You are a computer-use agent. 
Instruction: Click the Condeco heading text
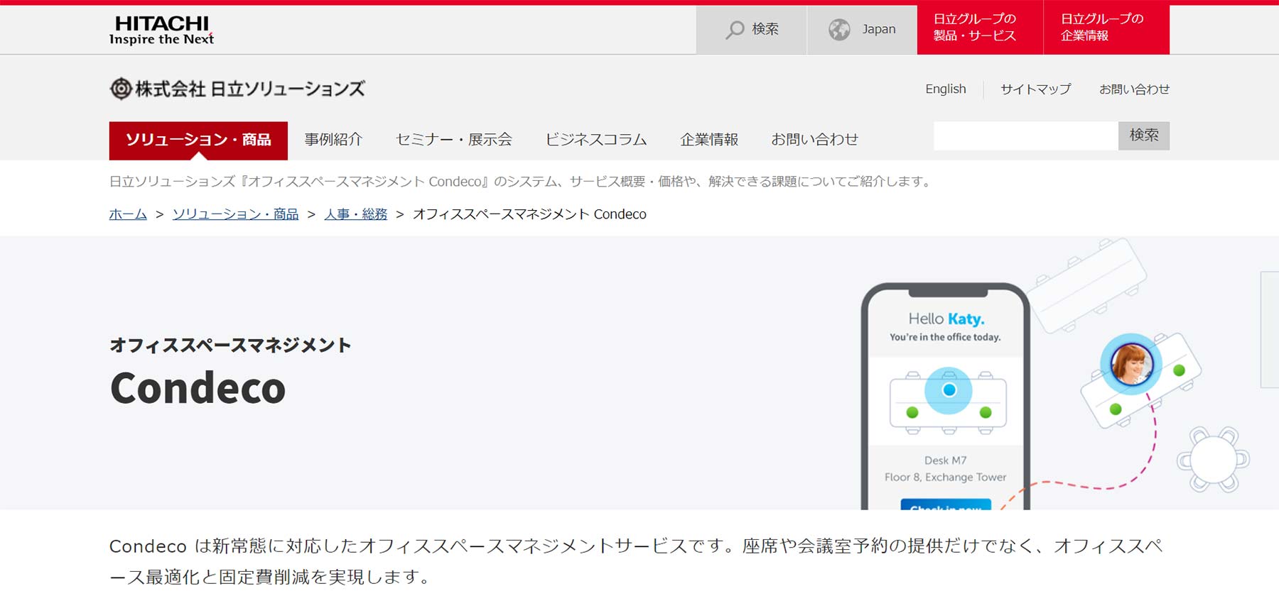198,388
